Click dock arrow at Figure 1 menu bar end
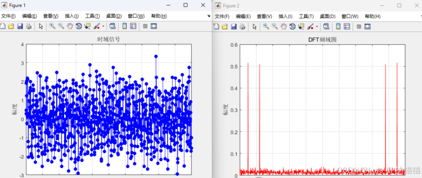 [x=209, y=16]
